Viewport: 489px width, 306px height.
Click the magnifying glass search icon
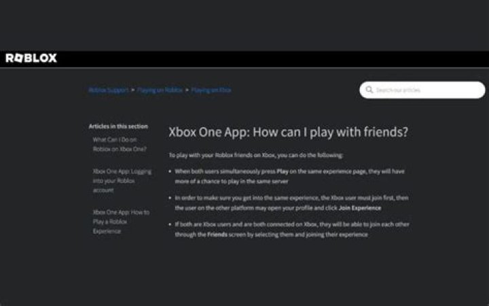click(369, 90)
